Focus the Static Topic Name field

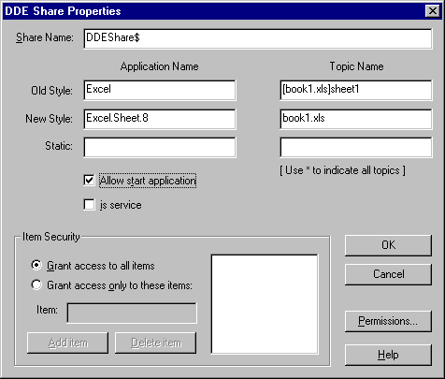356,147
